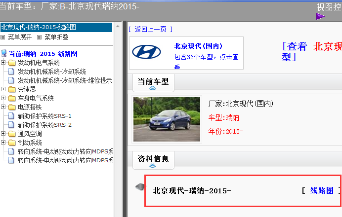Expand the 电源搭铁 tree node

3,107
